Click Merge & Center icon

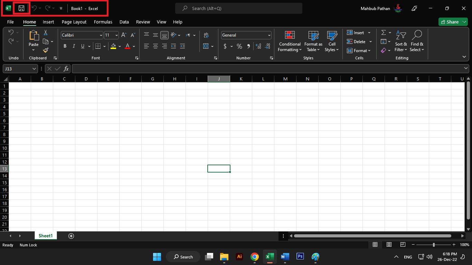[206, 46]
